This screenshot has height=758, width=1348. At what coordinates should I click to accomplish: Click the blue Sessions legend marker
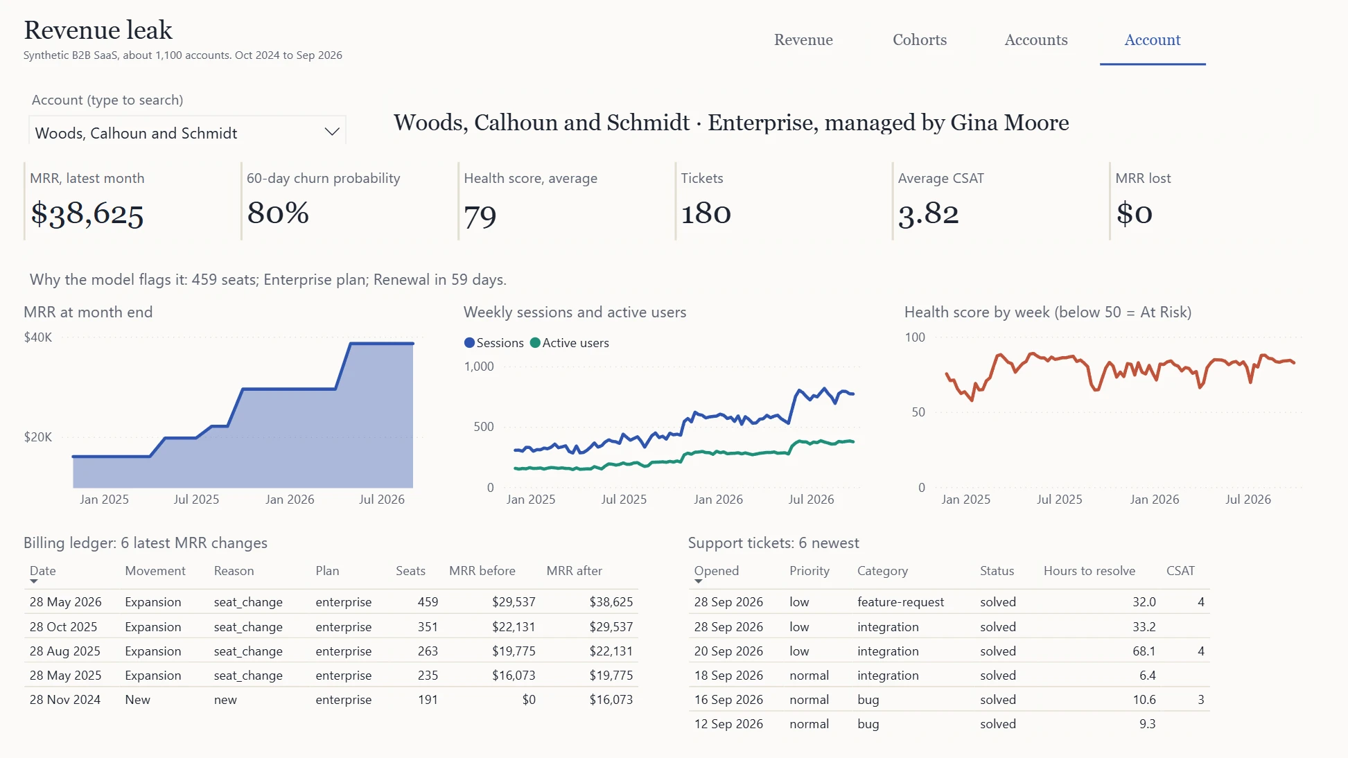[469, 343]
